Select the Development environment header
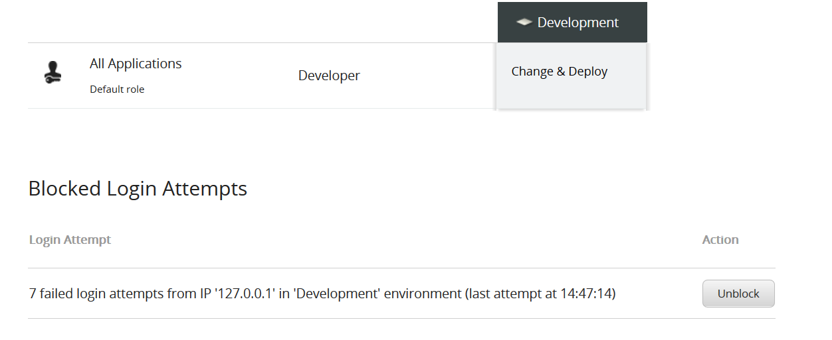The width and height of the screenshot is (832, 340). (x=572, y=23)
